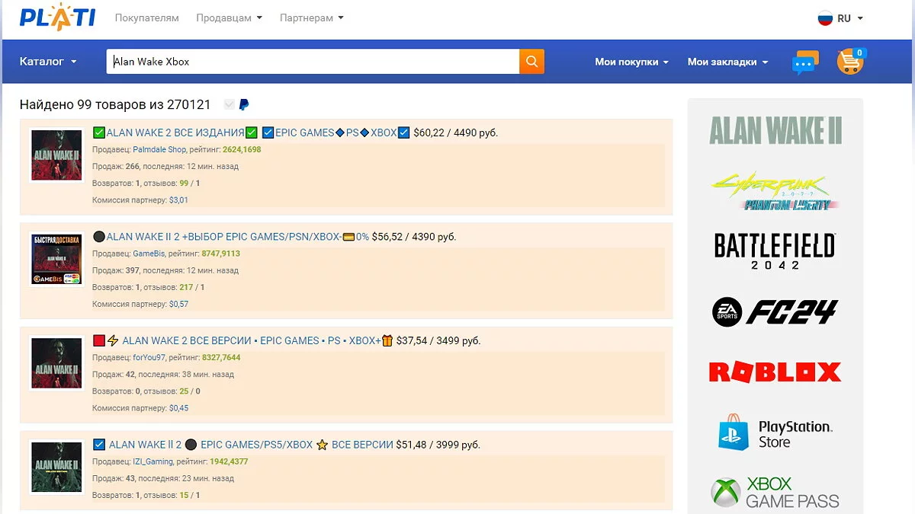This screenshot has height=514, width=915.
Task: Click the Alan Wake Xbox search field
Action: 313,62
